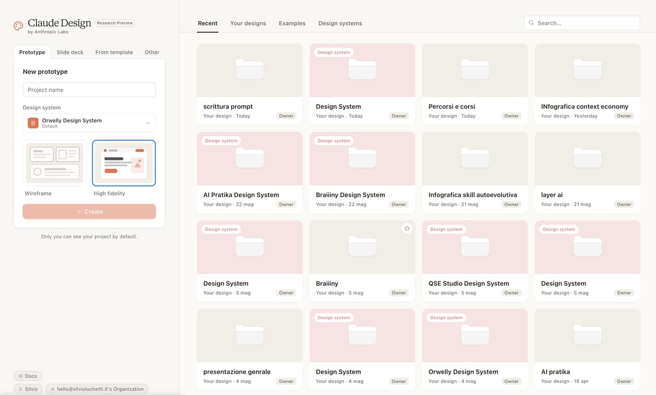This screenshot has width=656, height=395.
Task: Click 'Your design · 18 apr' text
Action: pos(565,381)
